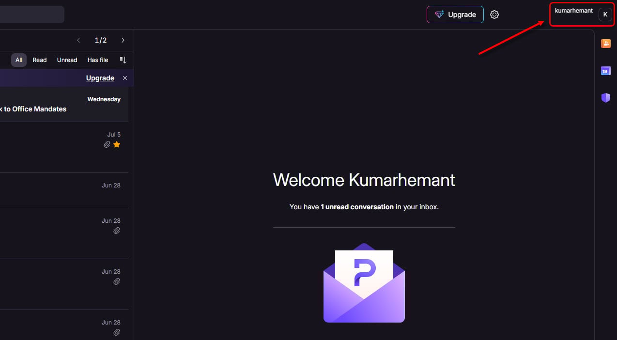Show only 'Read' messages
The height and width of the screenshot is (340, 617).
(x=40, y=60)
